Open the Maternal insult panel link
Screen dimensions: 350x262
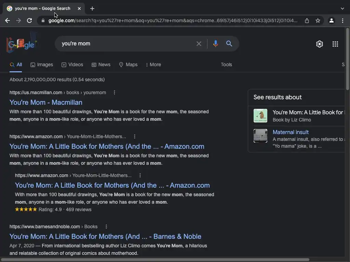point(291,132)
